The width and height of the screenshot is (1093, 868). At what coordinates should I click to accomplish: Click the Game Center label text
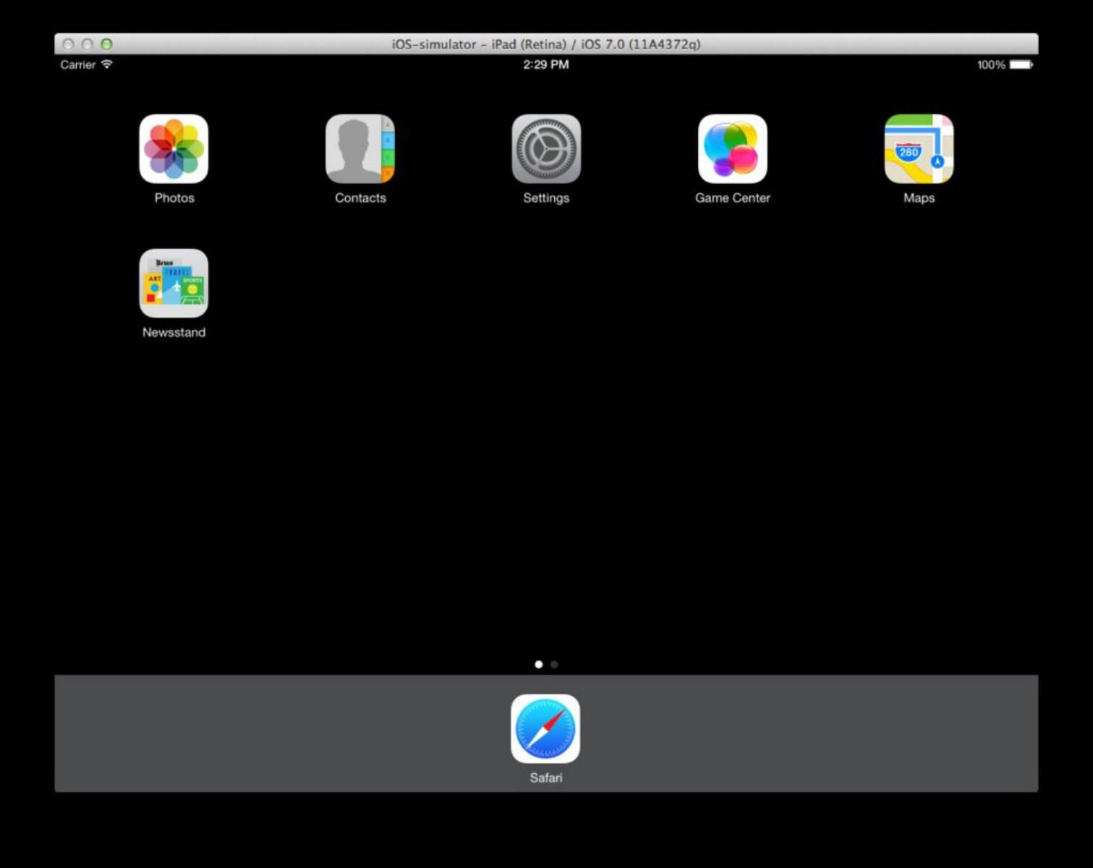733,197
